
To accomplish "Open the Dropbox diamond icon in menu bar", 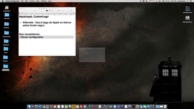I will [x=143, y=1].
